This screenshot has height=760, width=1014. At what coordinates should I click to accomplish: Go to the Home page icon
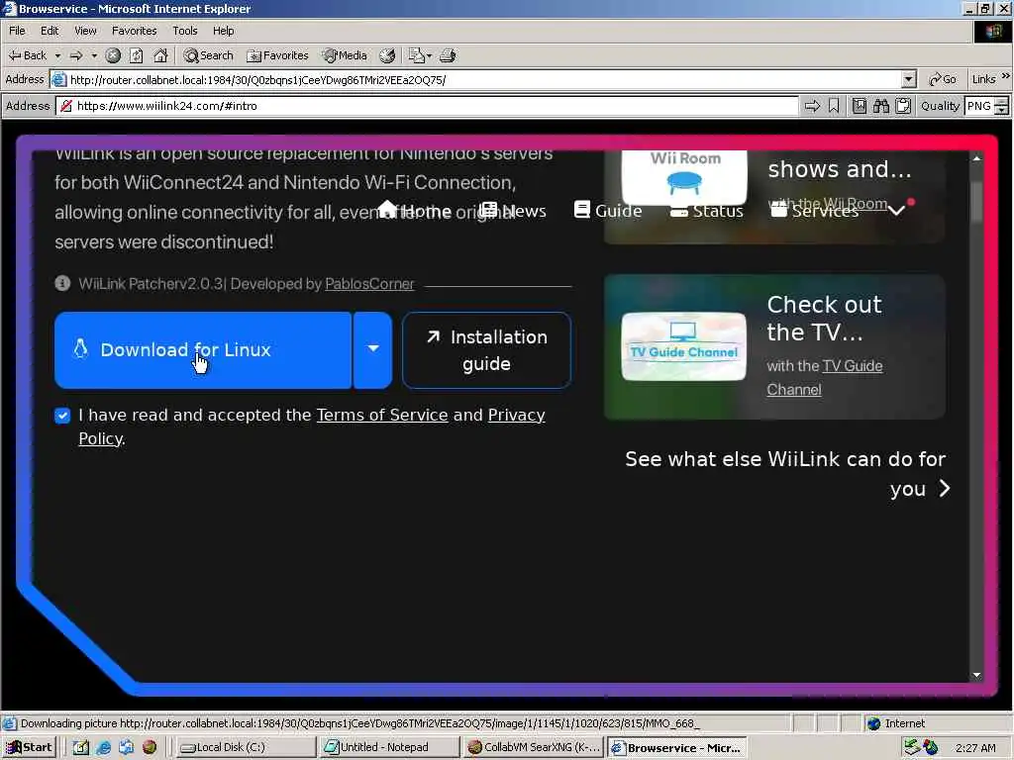[160, 55]
